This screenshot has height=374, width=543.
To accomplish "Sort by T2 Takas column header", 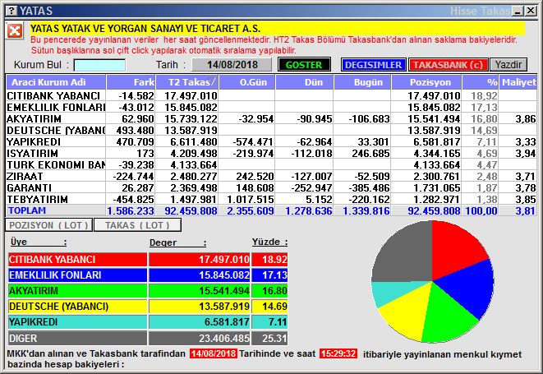I will 187,82.
